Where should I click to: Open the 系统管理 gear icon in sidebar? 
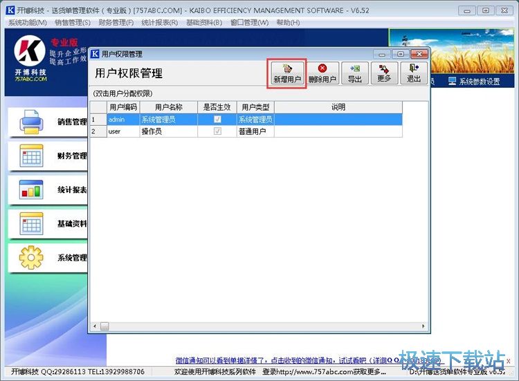(31, 257)
